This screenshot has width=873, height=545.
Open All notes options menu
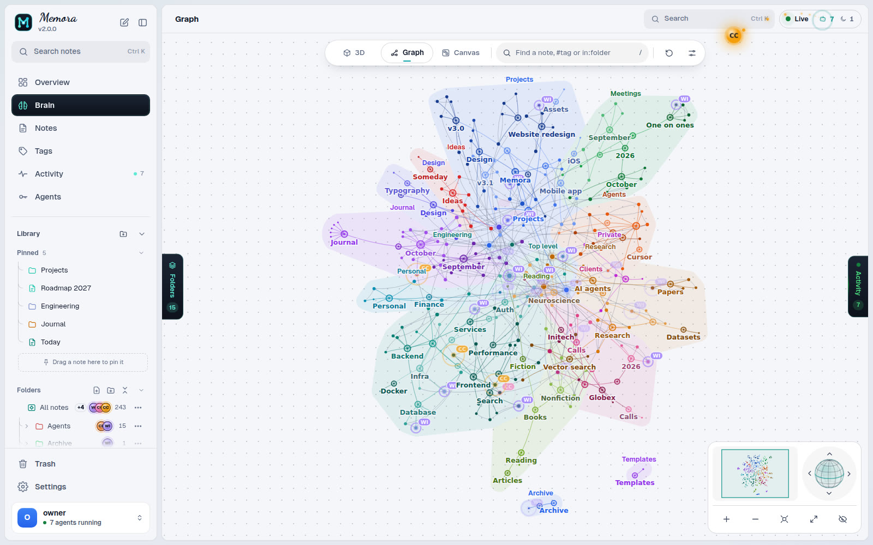[138, 408]
